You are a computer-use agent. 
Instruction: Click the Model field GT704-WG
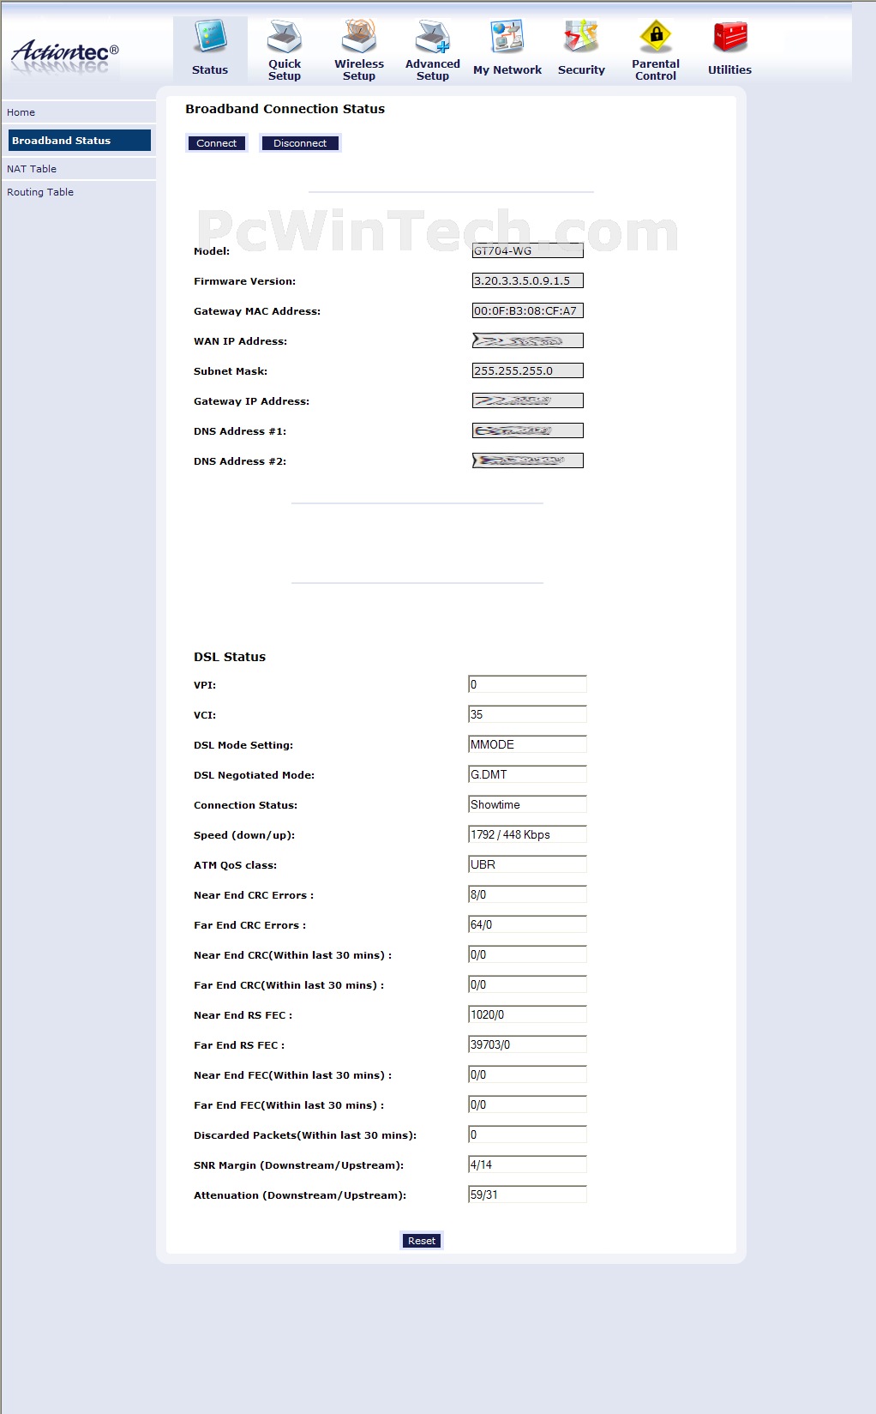(528, 250)
